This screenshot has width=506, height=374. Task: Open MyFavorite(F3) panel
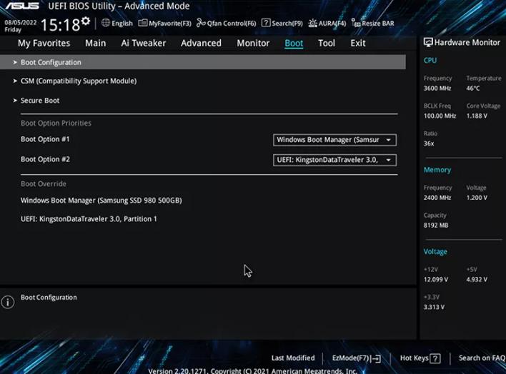pyautogui.click(x=164, y=24)
